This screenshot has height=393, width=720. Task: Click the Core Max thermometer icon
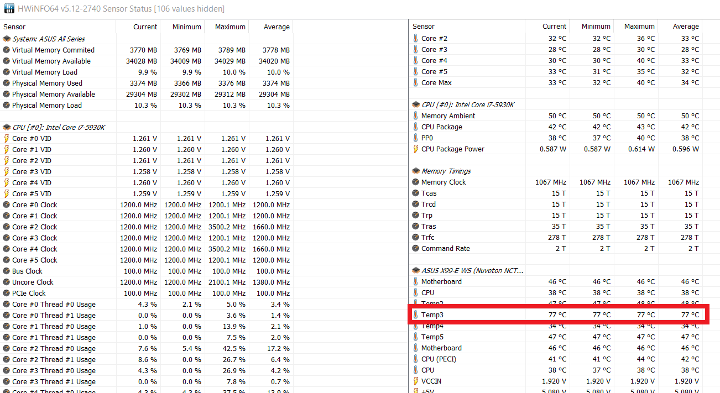pos(416,82)
